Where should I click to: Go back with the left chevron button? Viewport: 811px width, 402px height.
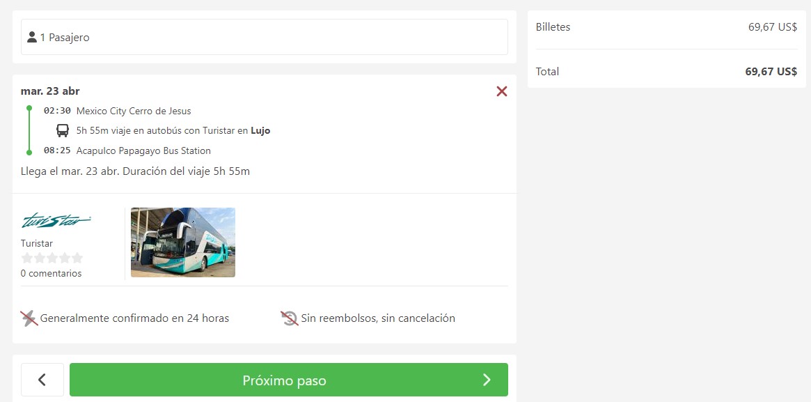click(x=42, y=380)
